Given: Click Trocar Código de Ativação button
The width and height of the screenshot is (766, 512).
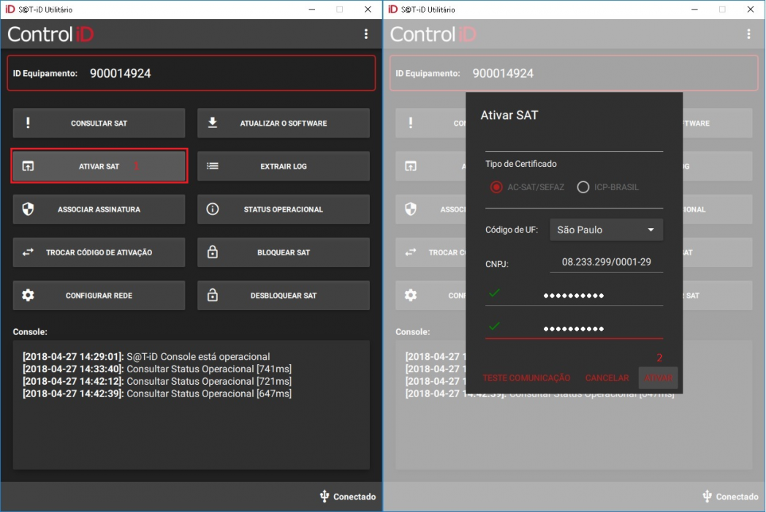Looking at the screenshot, I should [99, 252].
